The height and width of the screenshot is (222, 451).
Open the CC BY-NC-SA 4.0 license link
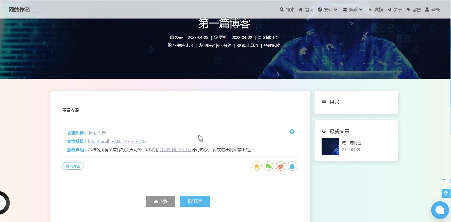(175, 150)
